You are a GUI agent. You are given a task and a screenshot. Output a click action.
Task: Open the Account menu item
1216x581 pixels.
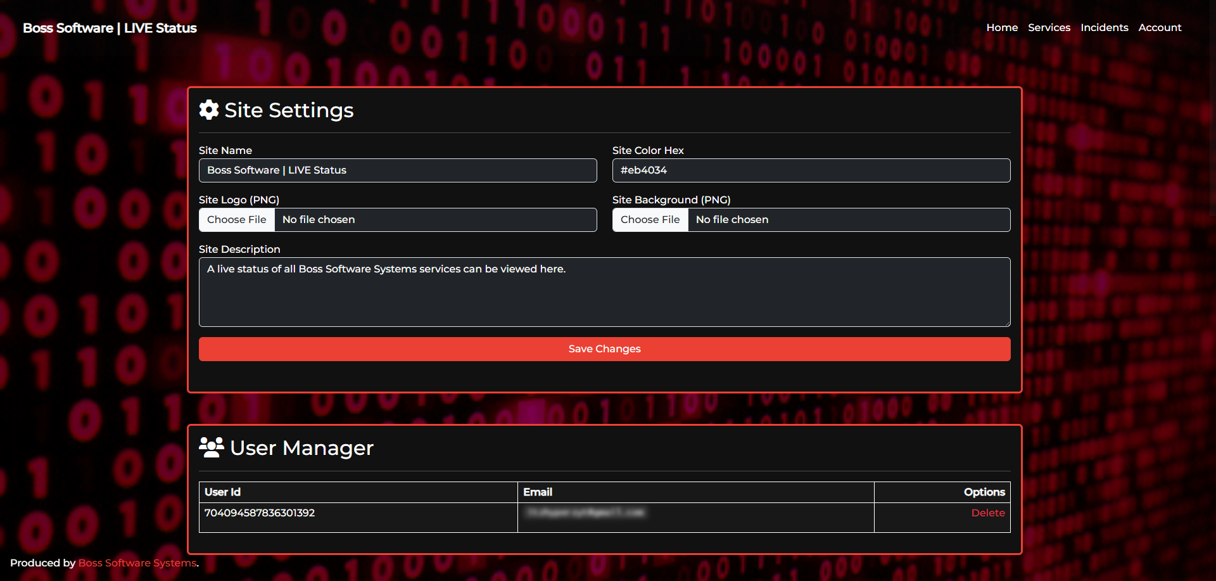point(1160,27)
